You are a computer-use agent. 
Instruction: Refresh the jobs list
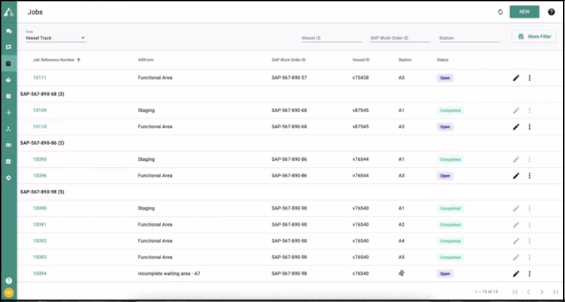500,12
